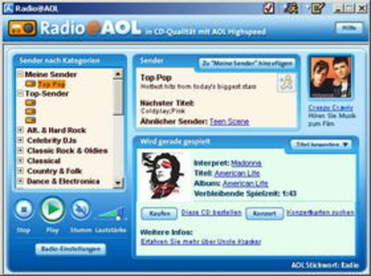
Task: Select third station icon under Top-Sender
Action: point(31,121)
